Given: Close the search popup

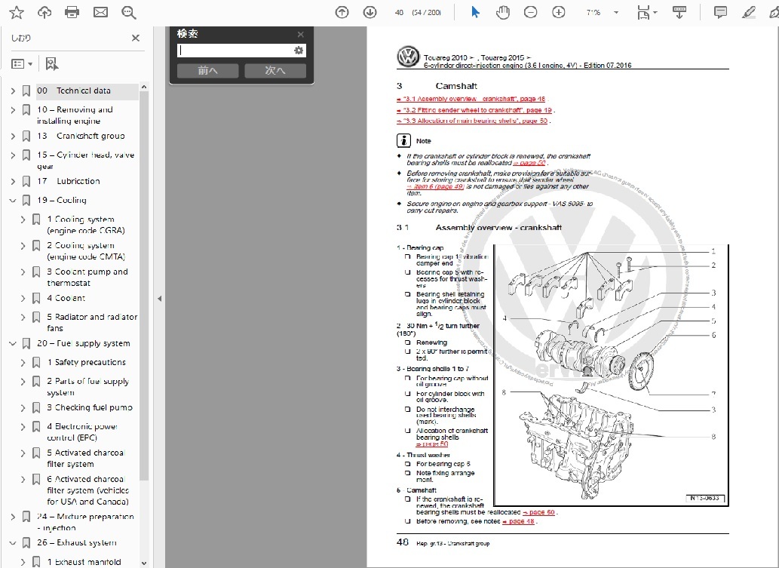Looking at the screenshot, I should pyautogui.click(x=301, y=34).
